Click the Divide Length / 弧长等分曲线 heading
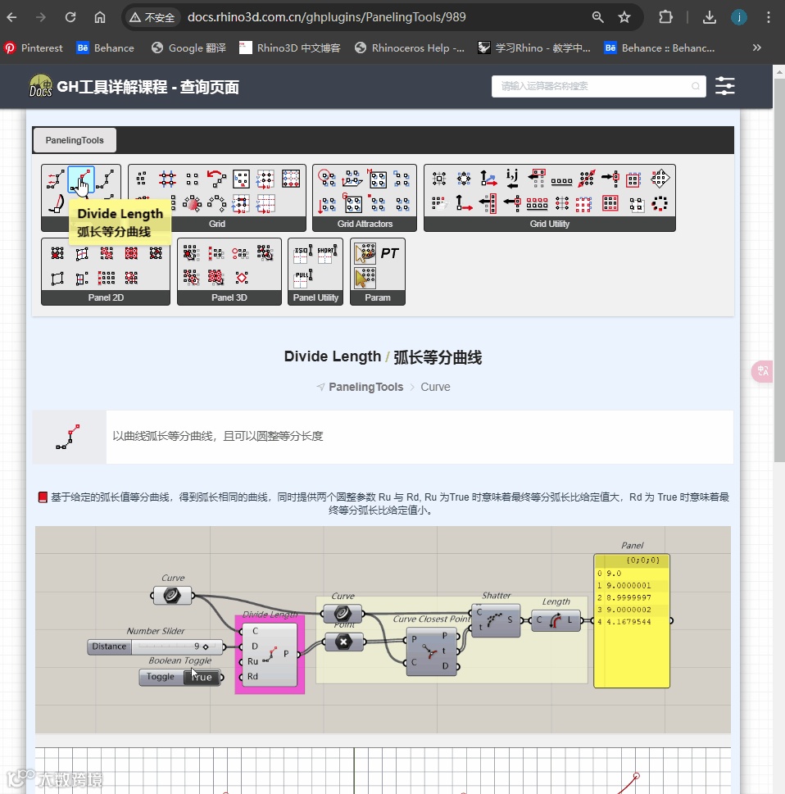The height and width of the screenshot is (794, 785). point(383,356)
